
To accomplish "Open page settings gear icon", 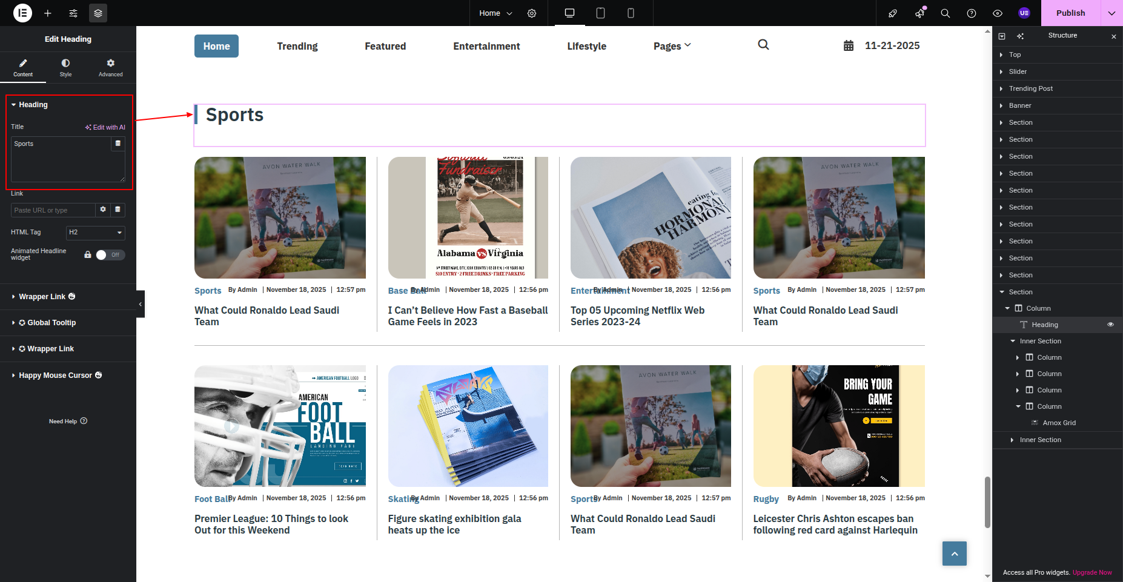I will coord(532,13).
